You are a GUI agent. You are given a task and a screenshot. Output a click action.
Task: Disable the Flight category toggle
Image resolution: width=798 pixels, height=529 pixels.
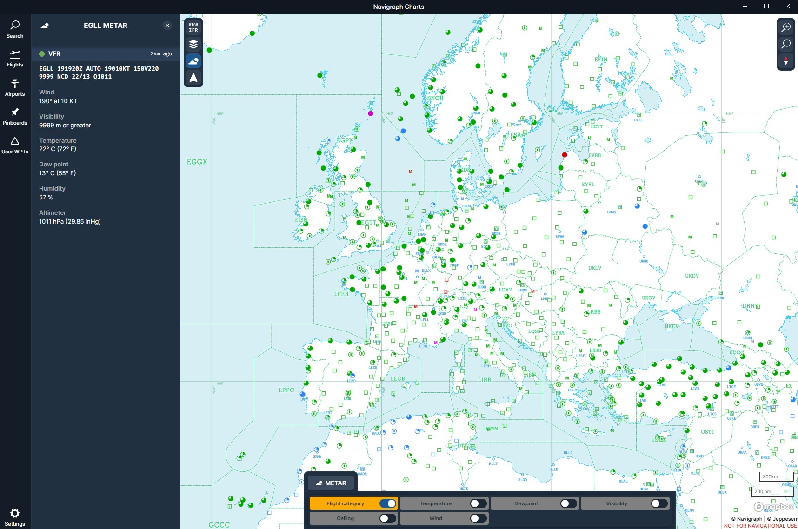[x=387, y=503]
